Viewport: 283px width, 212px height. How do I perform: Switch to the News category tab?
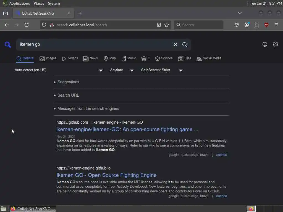point(90,59)
